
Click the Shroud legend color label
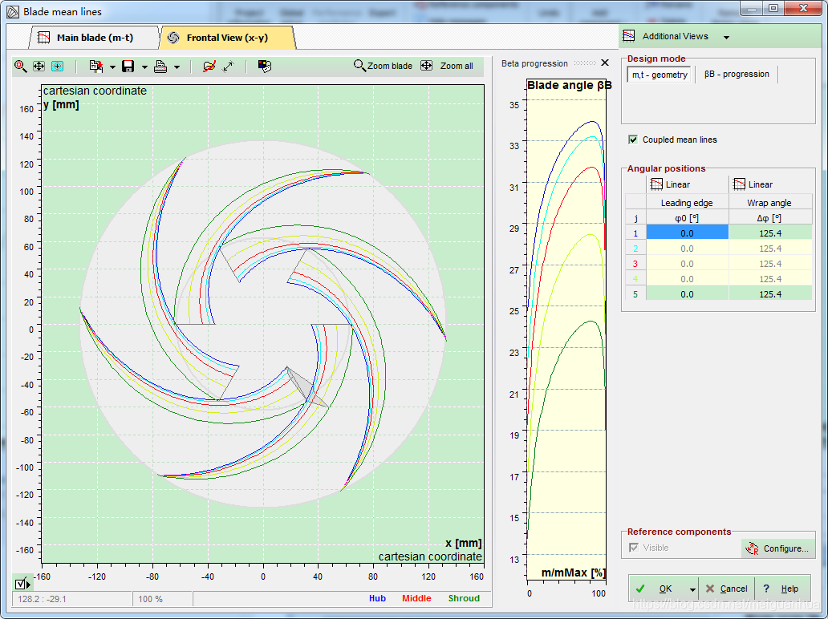(464, 598)
